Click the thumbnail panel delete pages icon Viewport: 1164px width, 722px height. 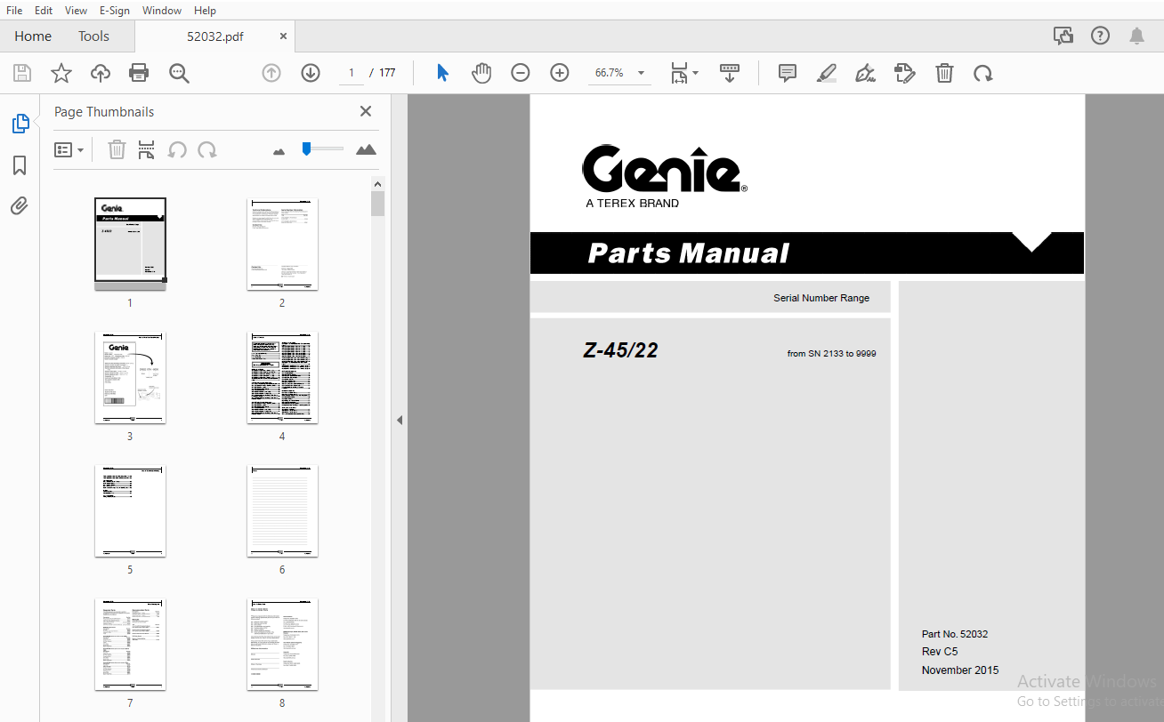click(x=117, y=149)
